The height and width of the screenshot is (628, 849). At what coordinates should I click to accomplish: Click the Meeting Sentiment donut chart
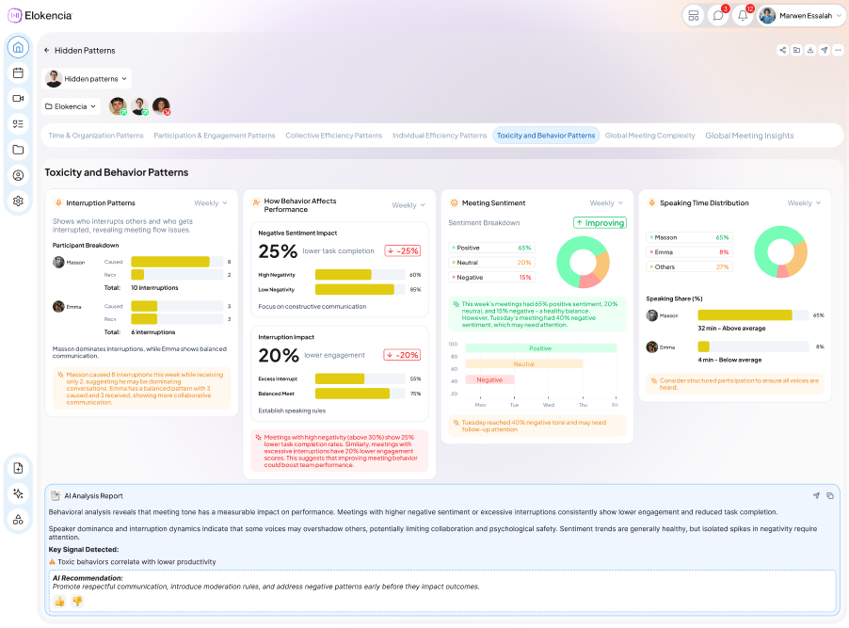(583, 263)
